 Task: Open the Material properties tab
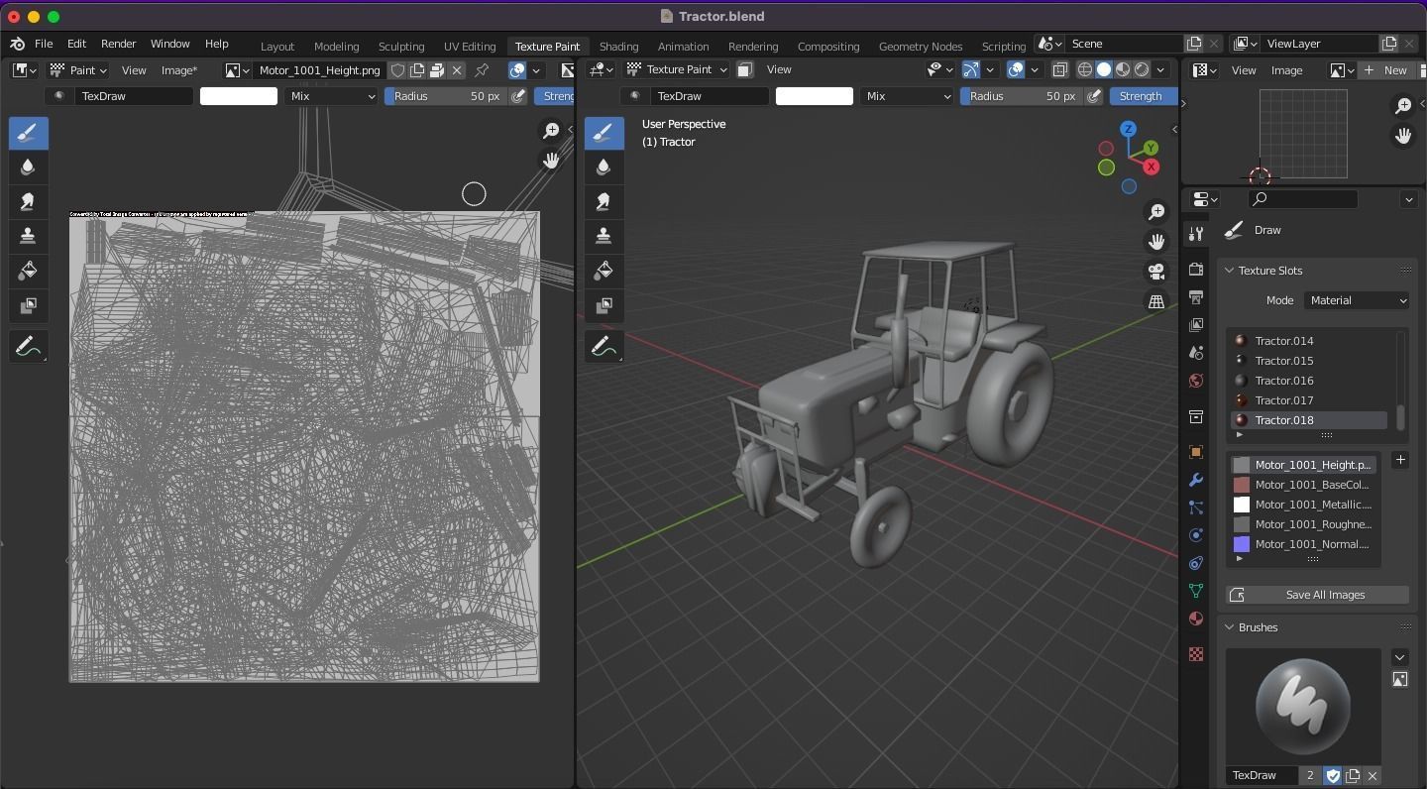(x=1196, y=619)
